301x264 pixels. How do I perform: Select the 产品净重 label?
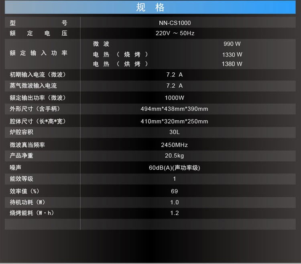click(22, 156)
